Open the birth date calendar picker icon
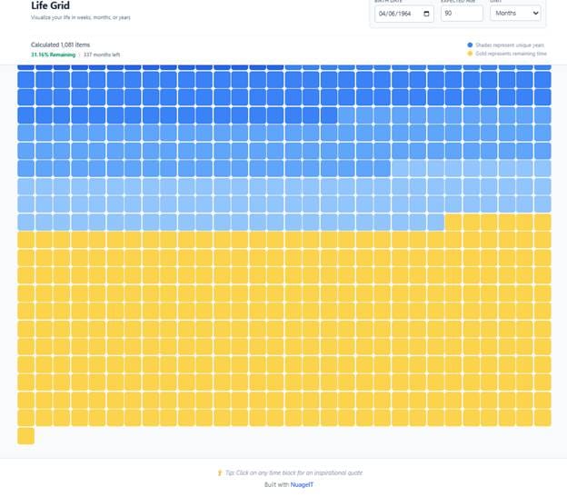567x497 pixels. coord(426,15)
